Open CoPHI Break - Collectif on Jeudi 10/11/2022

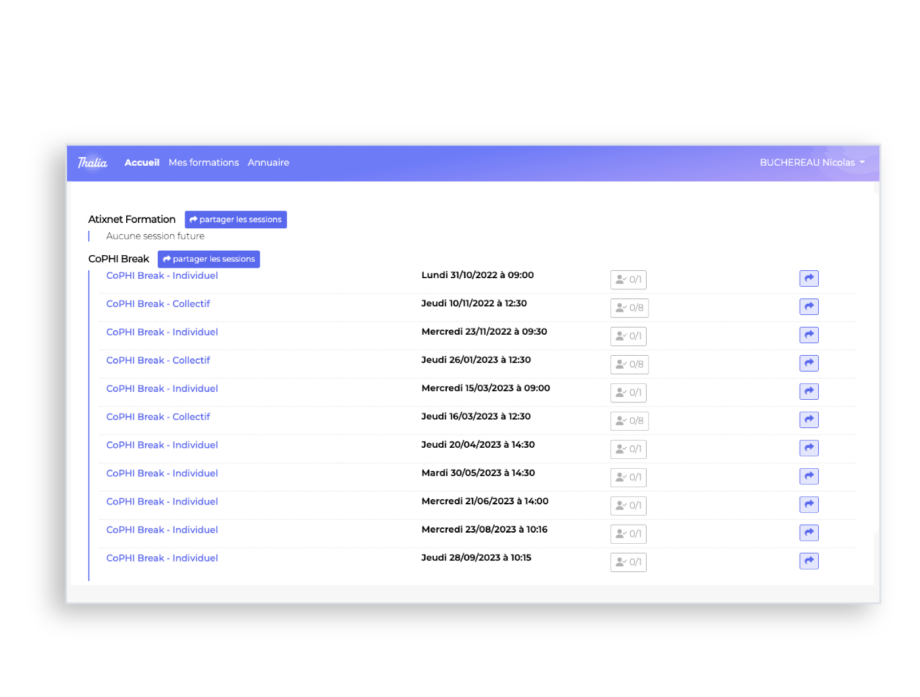click(x=158, y=304)
